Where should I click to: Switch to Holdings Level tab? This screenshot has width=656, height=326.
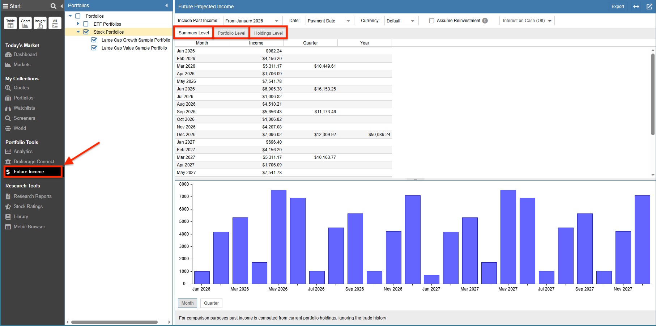(268, 33)
